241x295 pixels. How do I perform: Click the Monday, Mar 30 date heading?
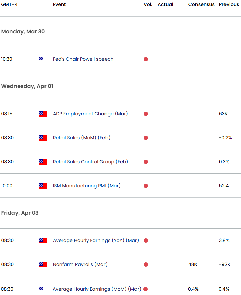tap(23, 32)
